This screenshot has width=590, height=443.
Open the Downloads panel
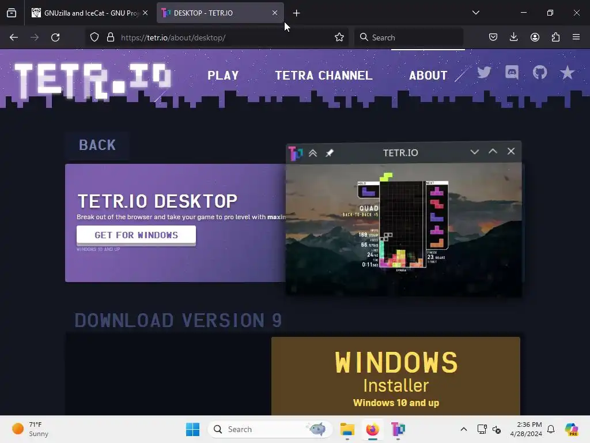(x=513, y=37)
